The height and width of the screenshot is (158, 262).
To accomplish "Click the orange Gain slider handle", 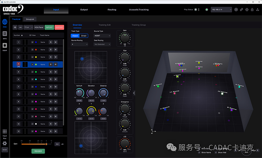I will point(46,144).
